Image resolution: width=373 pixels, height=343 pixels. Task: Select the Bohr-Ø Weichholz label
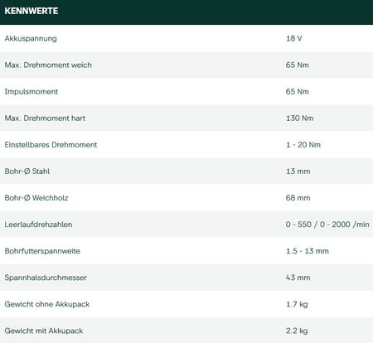[x=36, y=198]
